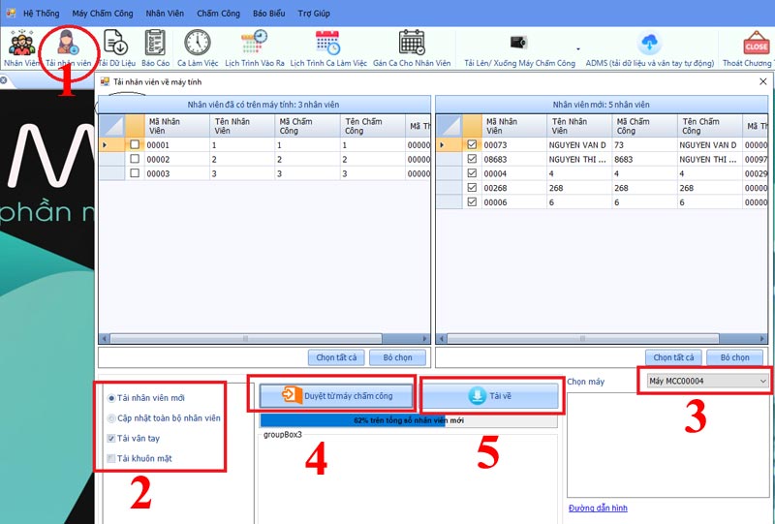
Task: Click the download progress bar
Action: coord(408,421)
